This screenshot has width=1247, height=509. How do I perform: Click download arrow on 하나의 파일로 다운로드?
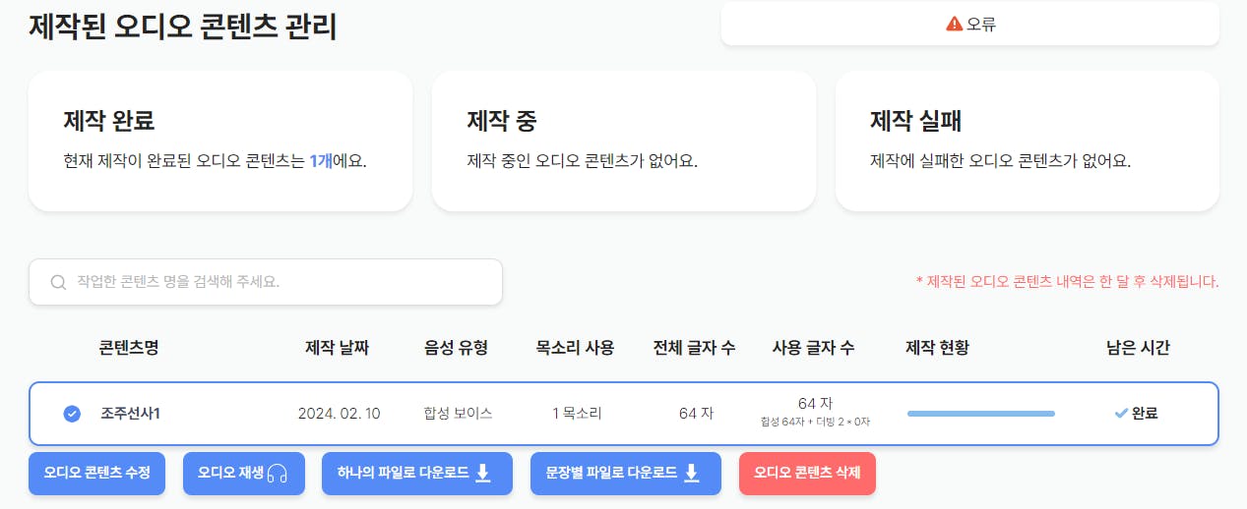coord(482,473)
